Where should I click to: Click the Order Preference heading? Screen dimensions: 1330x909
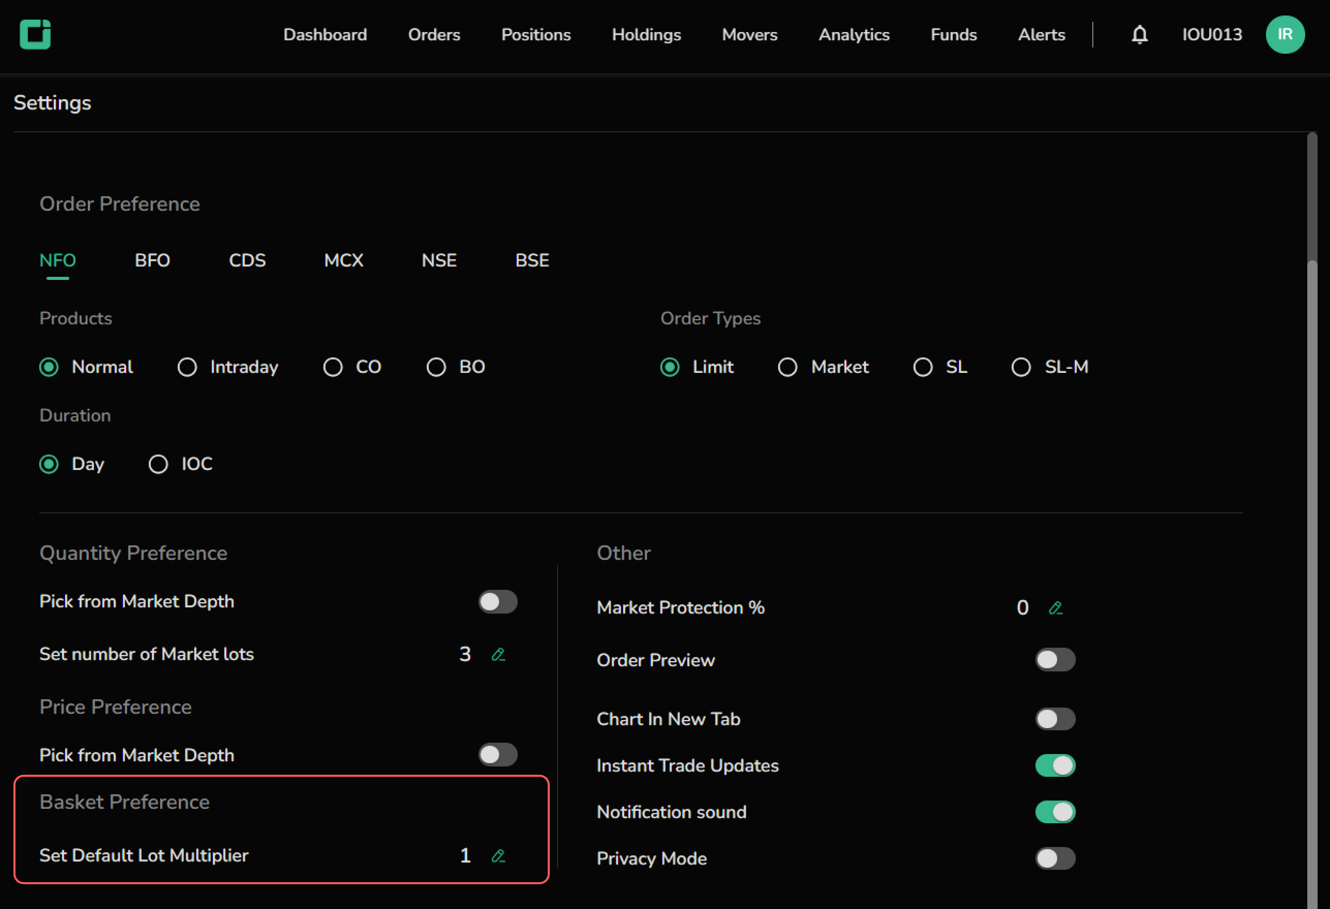(119, 204)
